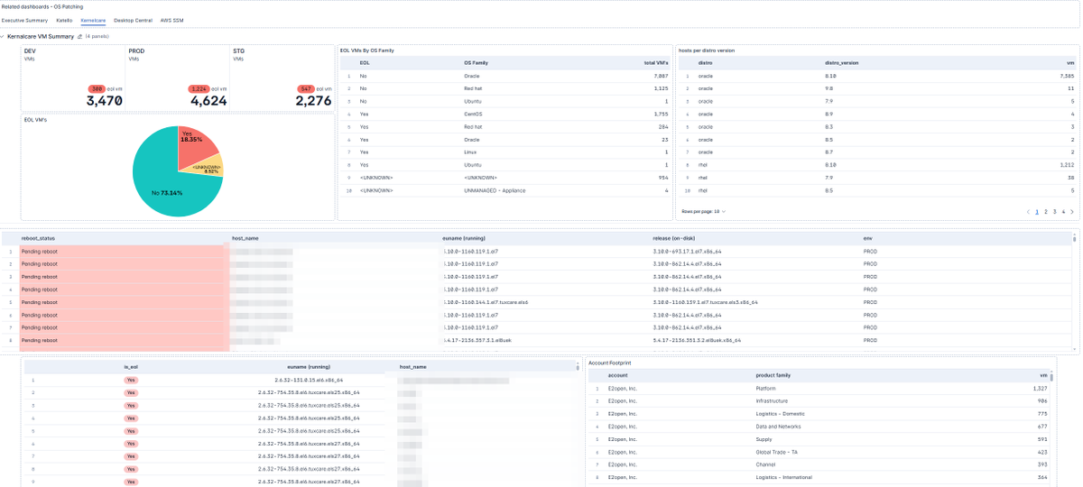
Task: Click the DEV 308 eol vm badge
Action: coord(97,88)
